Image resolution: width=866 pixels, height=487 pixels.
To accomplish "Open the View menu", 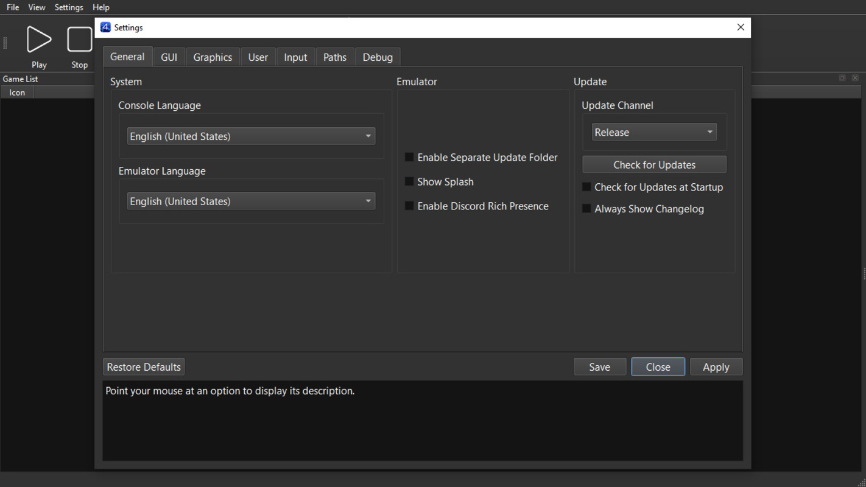I will tap(37, 7).
